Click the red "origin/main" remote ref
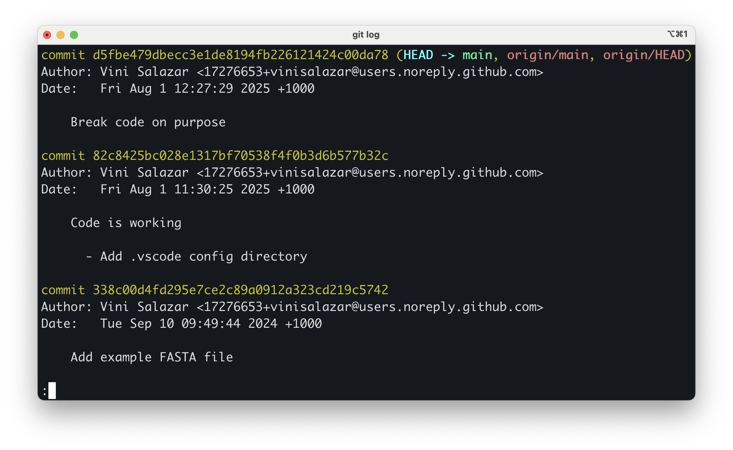733x450 pixels. tap(548, 55)
